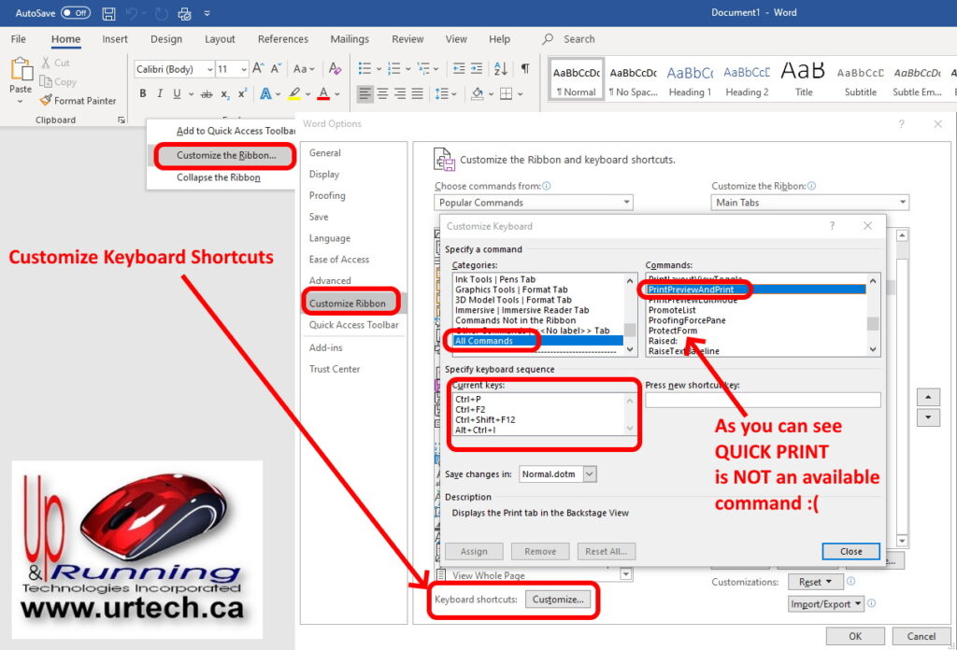Image resolution: width=957 pixels, height=650 pixels.
Task: Click the Format Painter tool
Action: coord(79,101)
